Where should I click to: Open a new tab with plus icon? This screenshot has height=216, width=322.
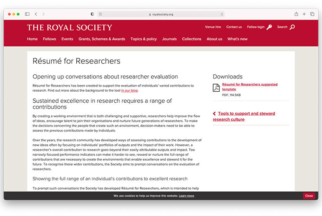tap(304, 14)
